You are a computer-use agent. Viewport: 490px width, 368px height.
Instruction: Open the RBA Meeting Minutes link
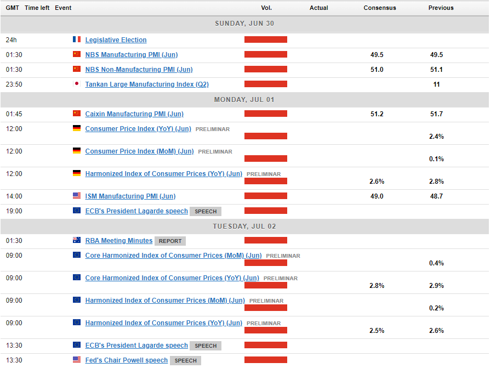(118, 241)
